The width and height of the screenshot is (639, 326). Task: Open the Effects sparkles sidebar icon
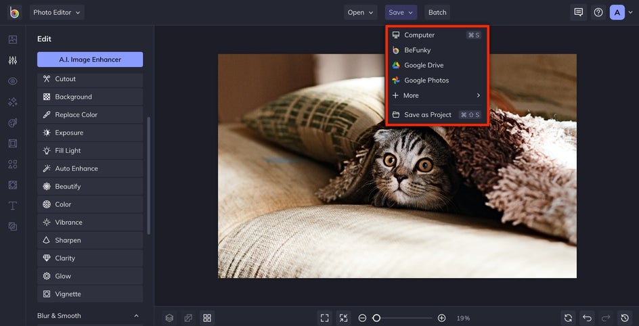pos(13,101)
